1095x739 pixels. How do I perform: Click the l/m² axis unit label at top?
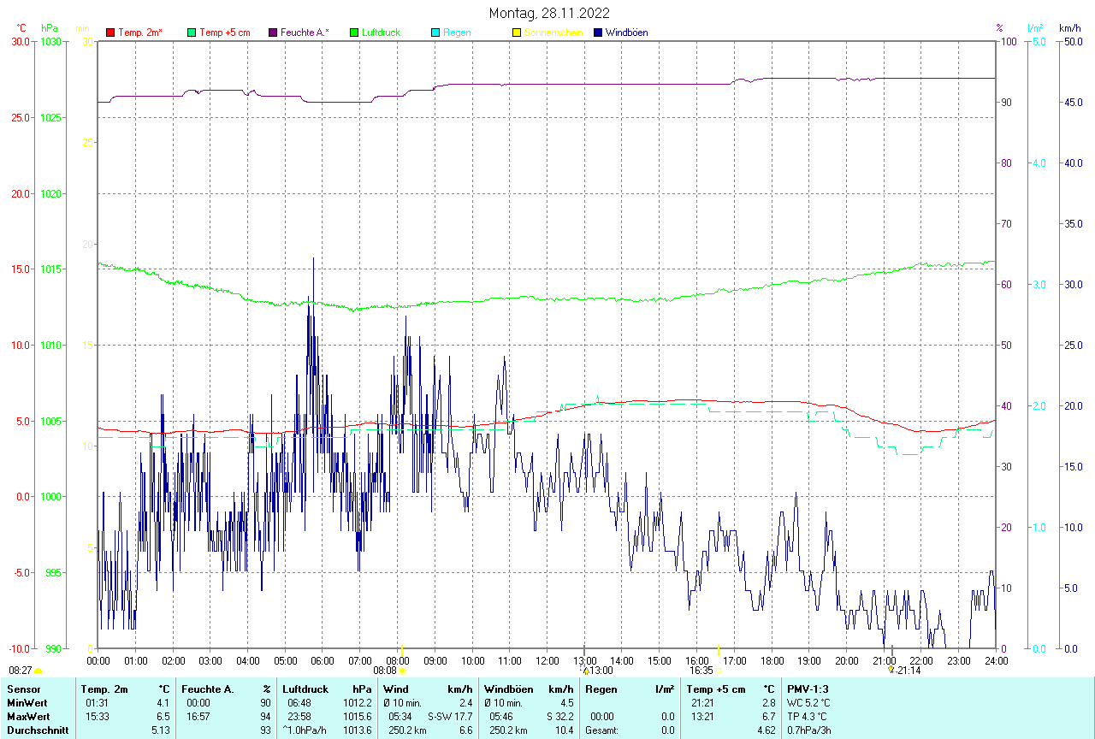tap(1034, 28)
